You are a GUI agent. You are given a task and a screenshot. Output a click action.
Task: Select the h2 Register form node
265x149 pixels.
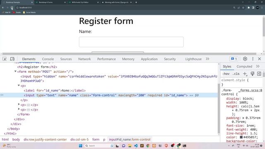coord(37,67)
